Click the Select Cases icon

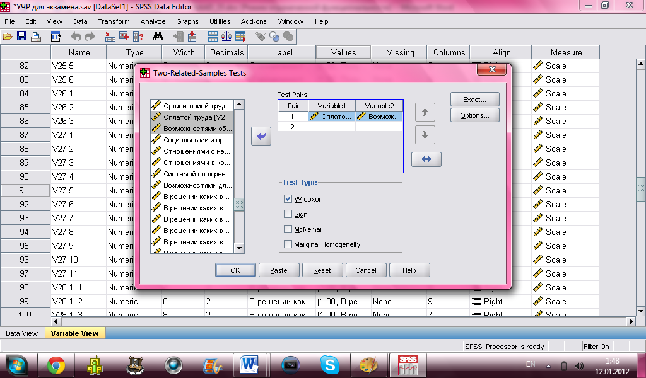(x=240, y=37)
